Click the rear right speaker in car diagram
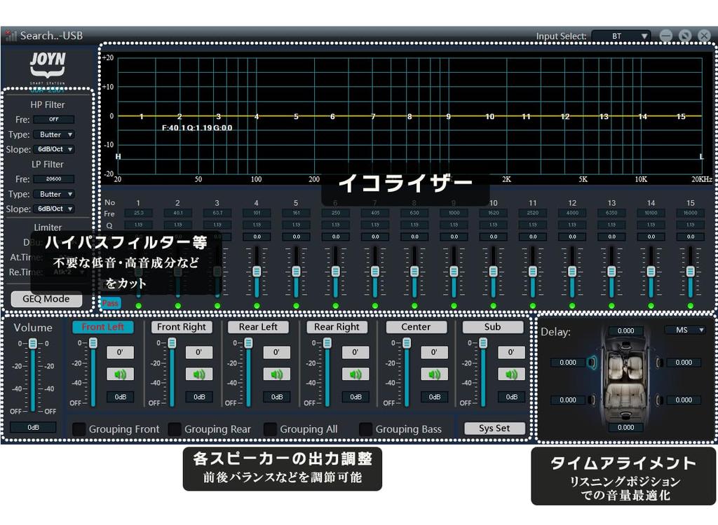This screenshot has height=525, width=718. point(659,400)
